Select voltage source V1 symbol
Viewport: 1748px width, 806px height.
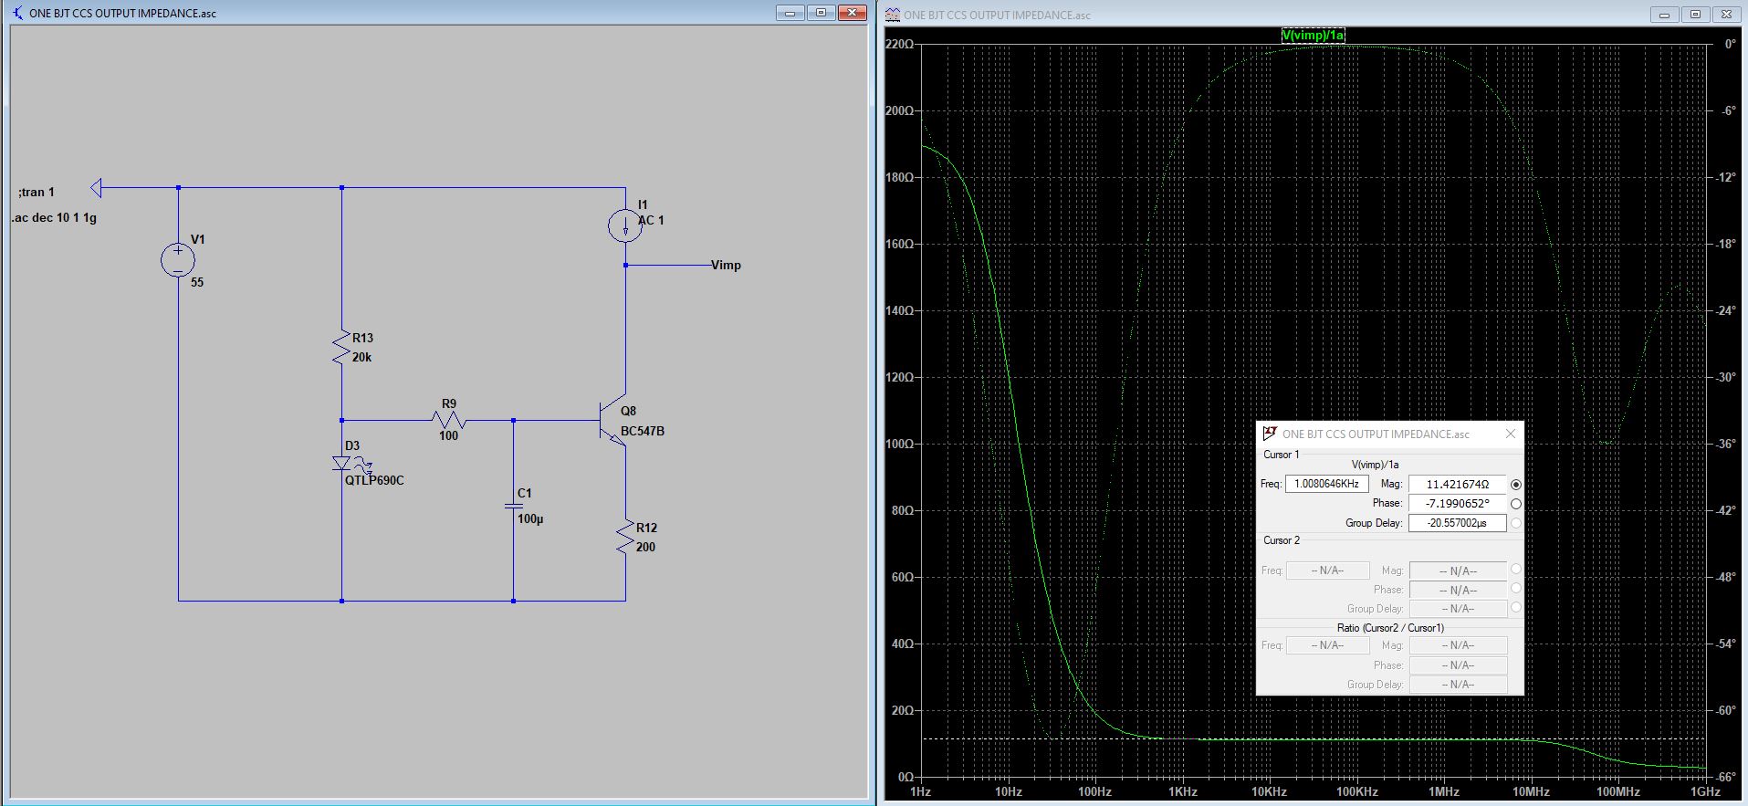(178, 260)
